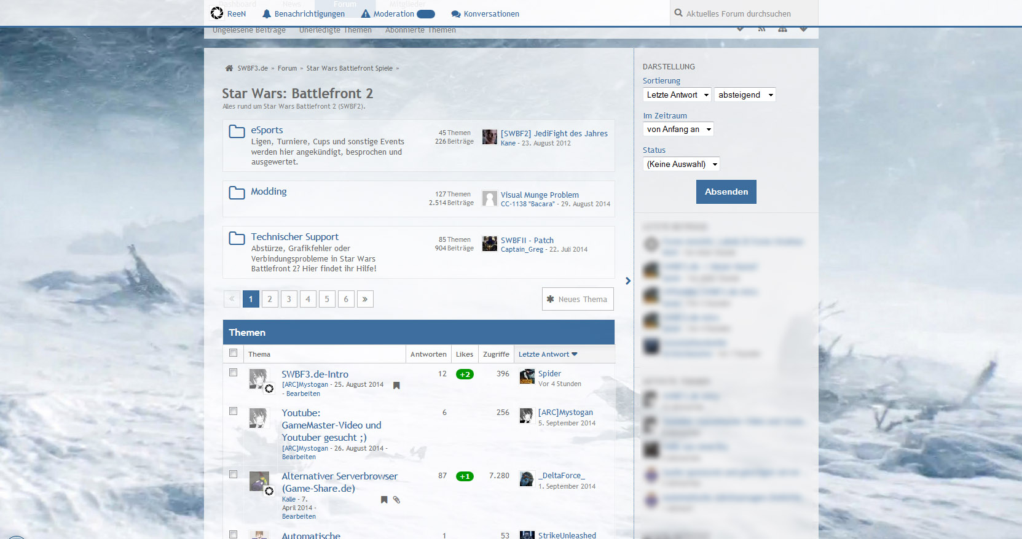Open Visual Munge Problem post link
Viewport: 1022px width, 539px height.
[x=540, y=195]
